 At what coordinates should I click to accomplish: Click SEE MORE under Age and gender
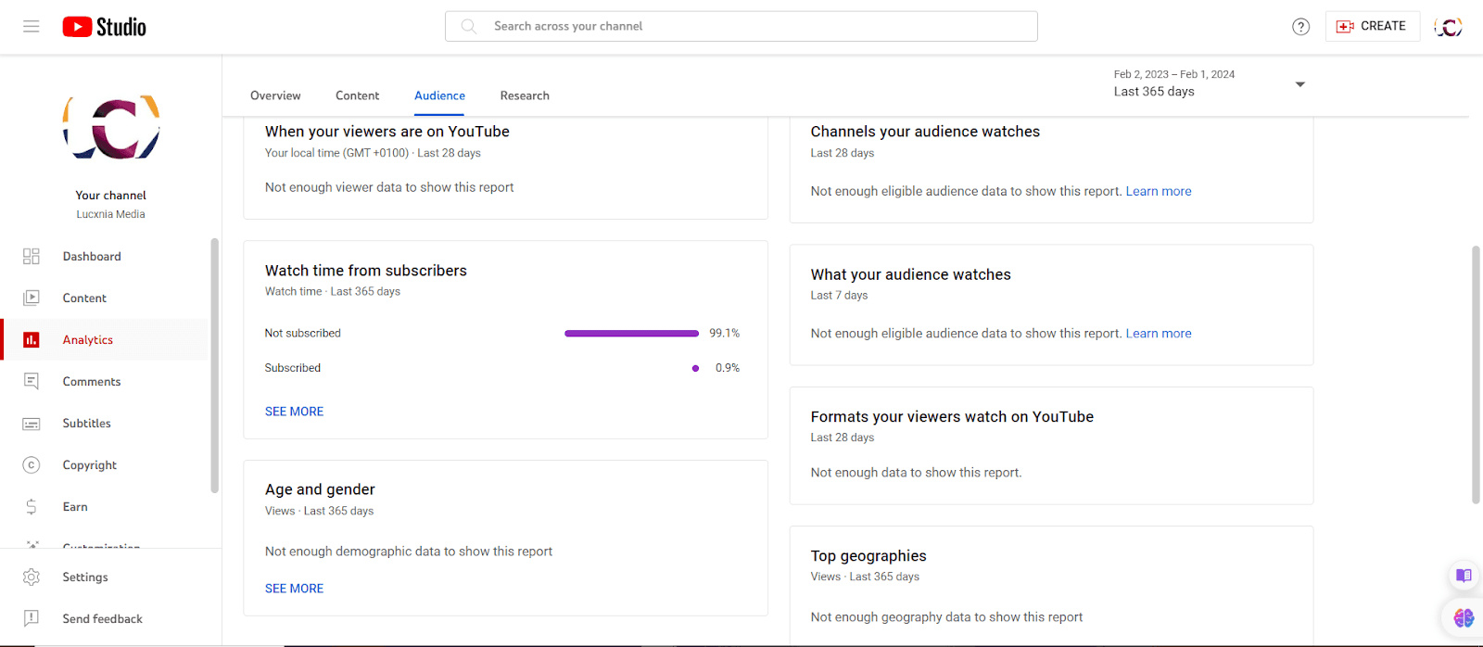294,589
